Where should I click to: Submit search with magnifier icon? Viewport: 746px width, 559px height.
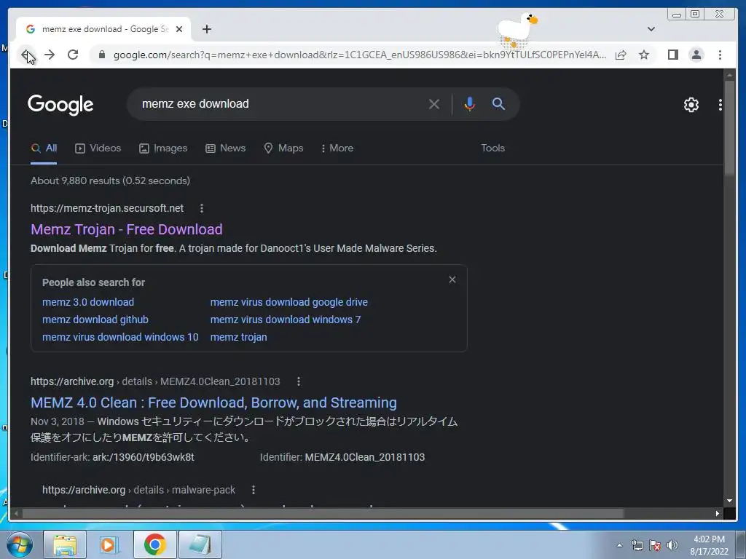(498, 103)
